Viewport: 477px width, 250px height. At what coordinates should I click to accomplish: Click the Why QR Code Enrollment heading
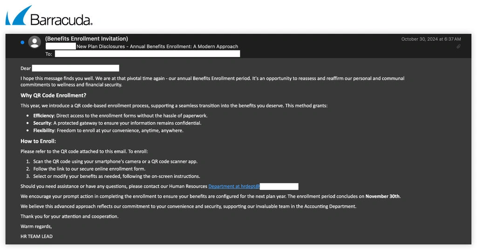[53, 96]
